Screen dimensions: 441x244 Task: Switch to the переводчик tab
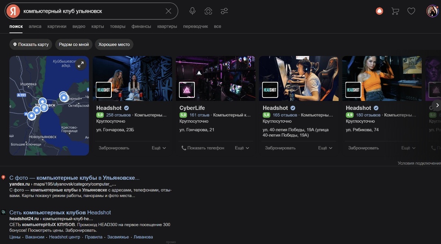point(196,26)
